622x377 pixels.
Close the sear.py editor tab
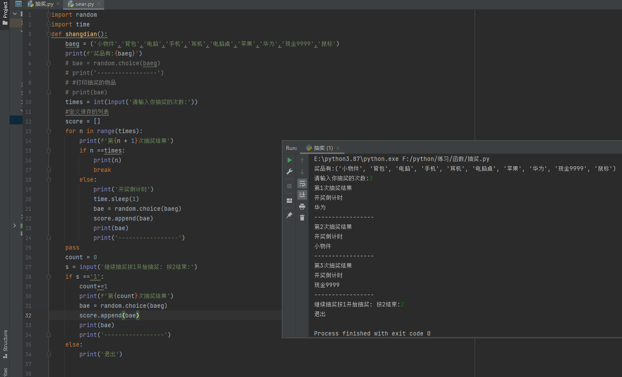[x=99, y=4]
